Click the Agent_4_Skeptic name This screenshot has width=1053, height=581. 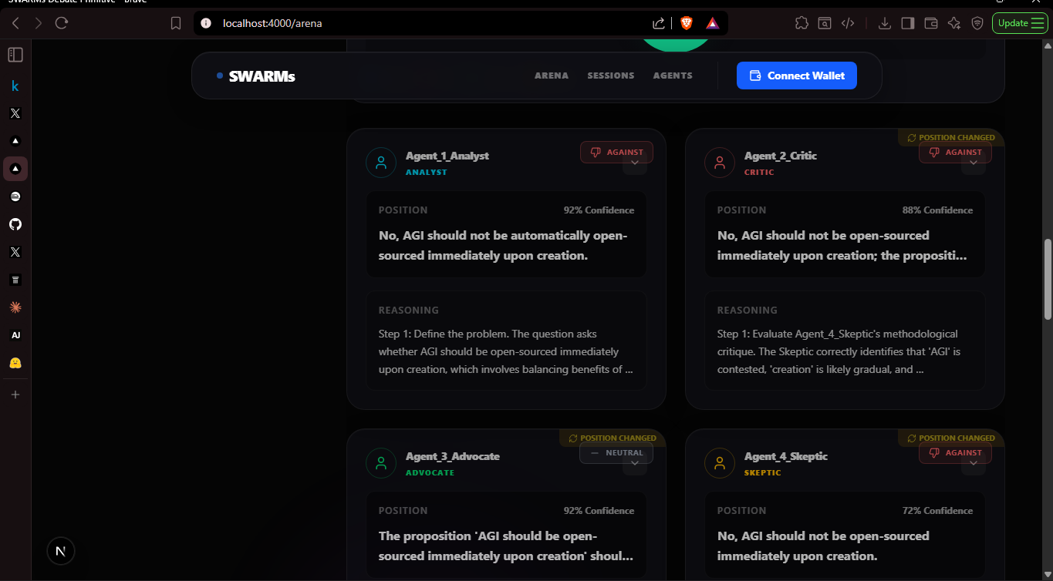pos(786,456)
